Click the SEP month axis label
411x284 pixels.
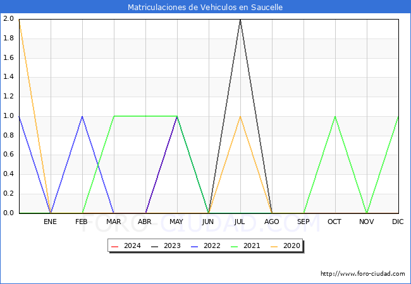click(304, 222)
